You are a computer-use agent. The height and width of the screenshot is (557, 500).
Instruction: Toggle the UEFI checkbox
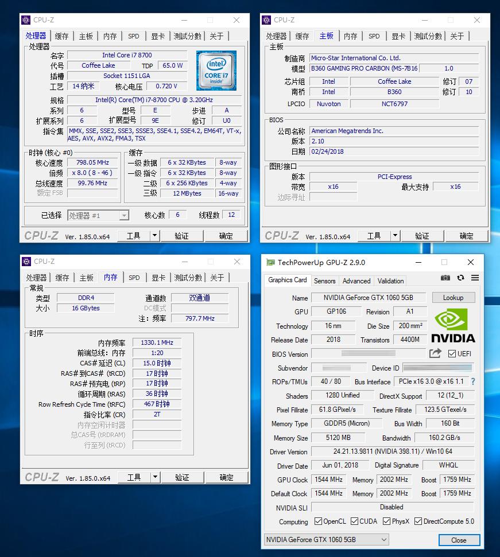tap(451, 353)
